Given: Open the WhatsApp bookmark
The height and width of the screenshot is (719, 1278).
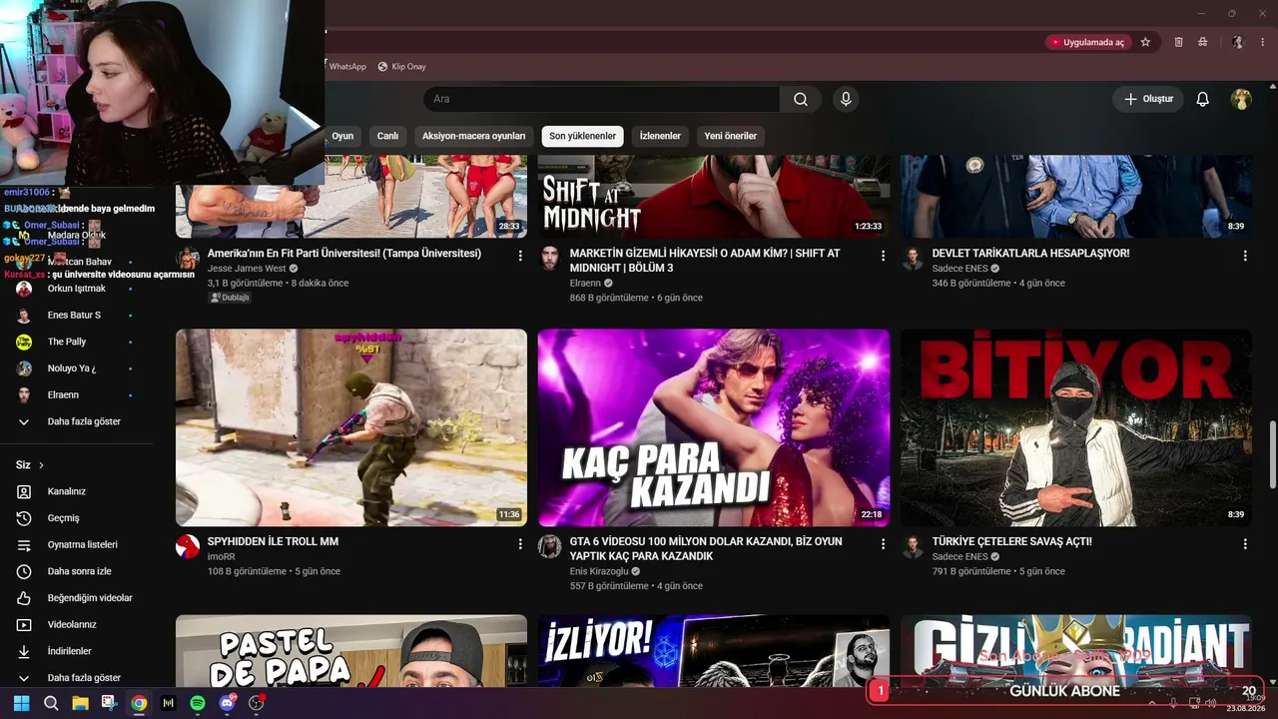Looking at the screenshot, I should coord(346,67).
